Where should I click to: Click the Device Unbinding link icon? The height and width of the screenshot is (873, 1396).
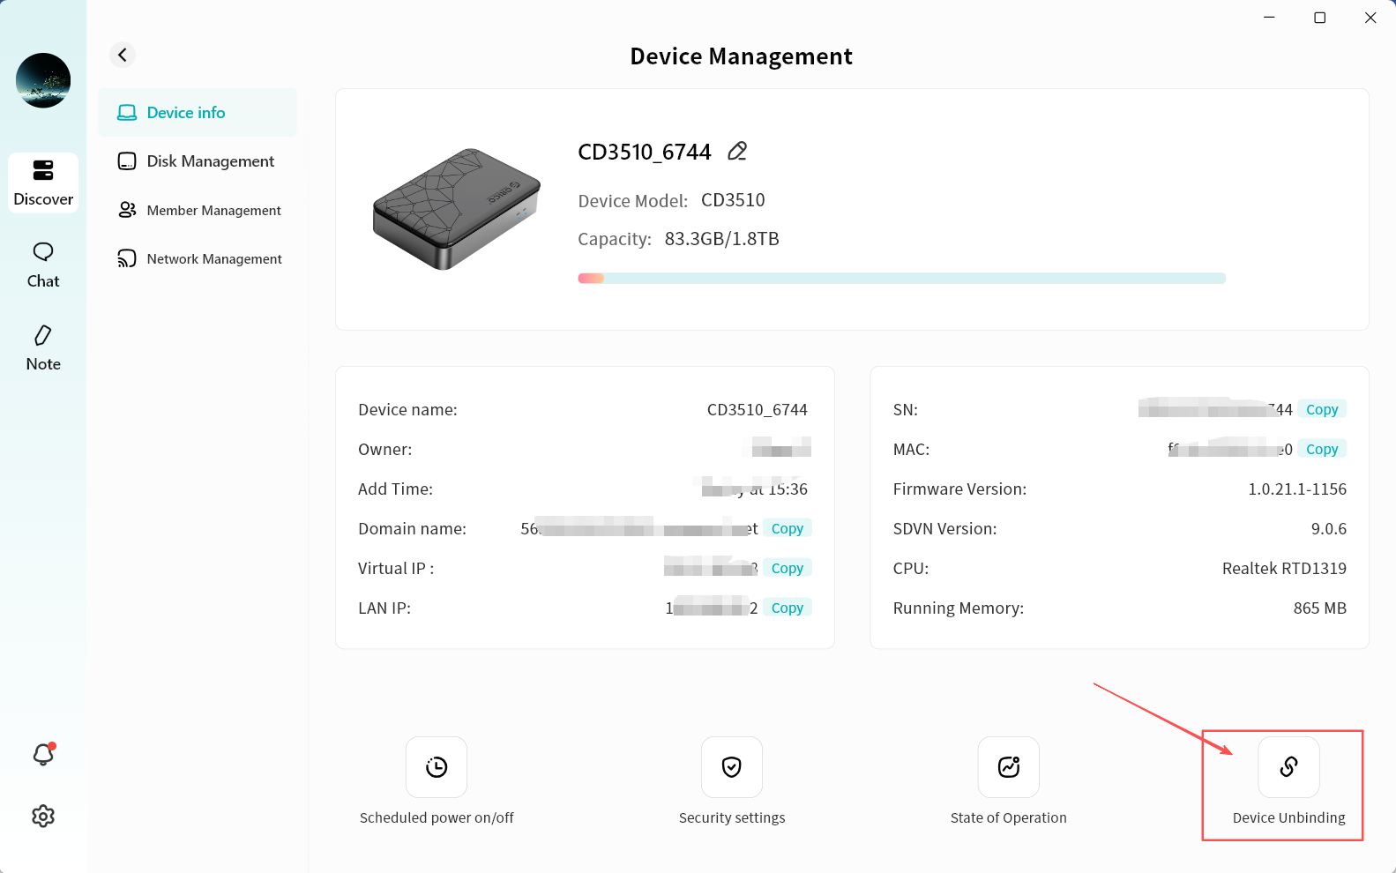[1288, 767]
